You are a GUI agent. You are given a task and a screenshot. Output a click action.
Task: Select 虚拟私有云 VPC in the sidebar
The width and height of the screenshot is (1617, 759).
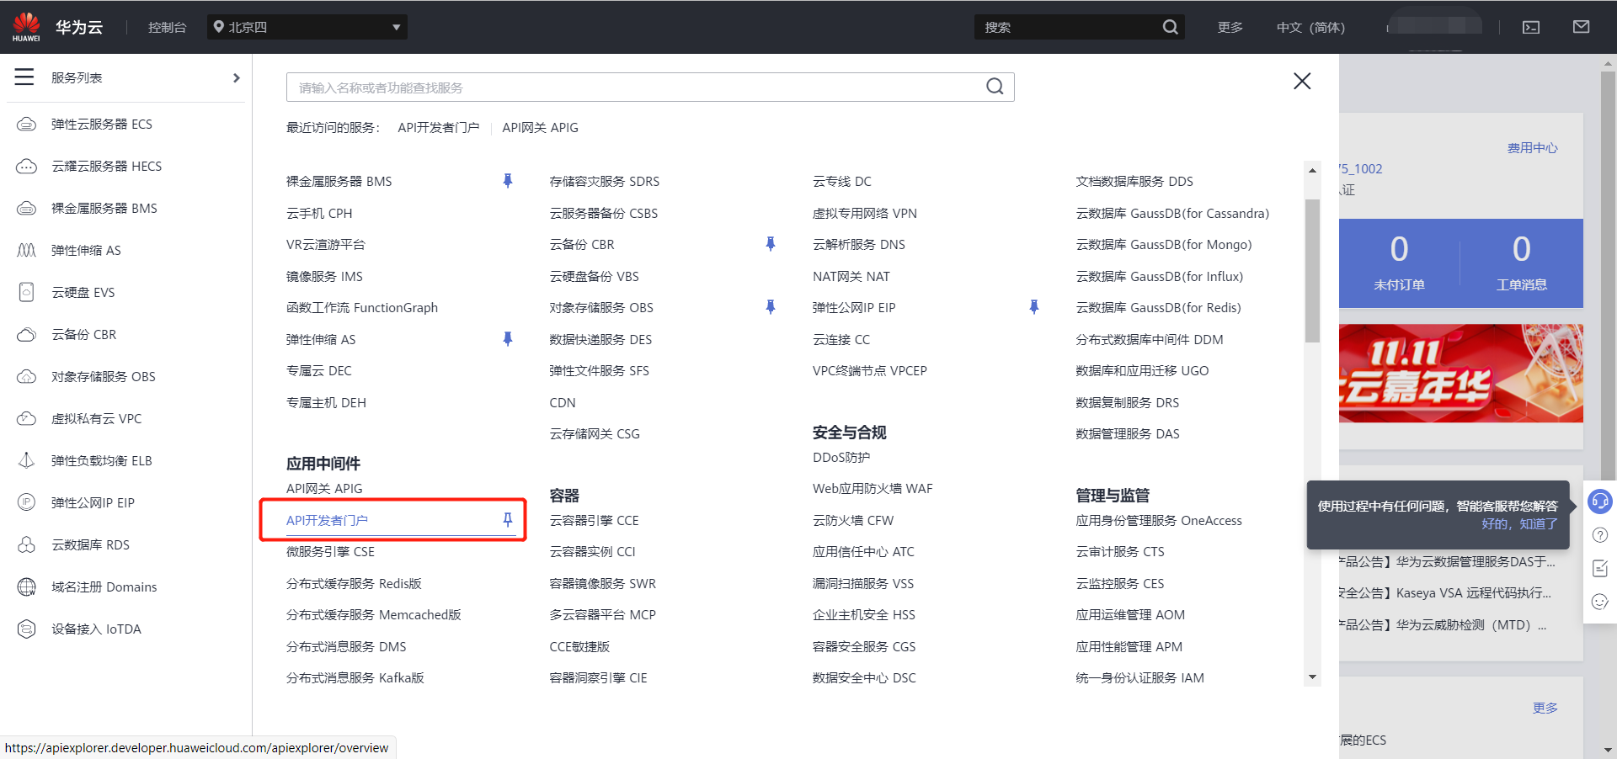point(97,419)
